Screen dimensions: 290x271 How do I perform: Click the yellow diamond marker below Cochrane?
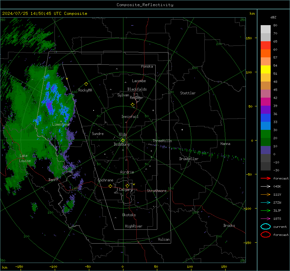click(x=111, y=186)
